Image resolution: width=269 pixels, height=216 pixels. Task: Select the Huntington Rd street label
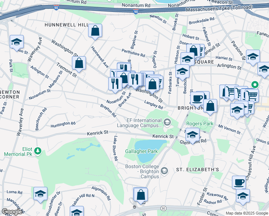63,125
